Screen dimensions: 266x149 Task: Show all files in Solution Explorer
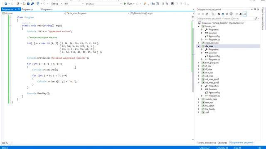(x=231, y=14)
